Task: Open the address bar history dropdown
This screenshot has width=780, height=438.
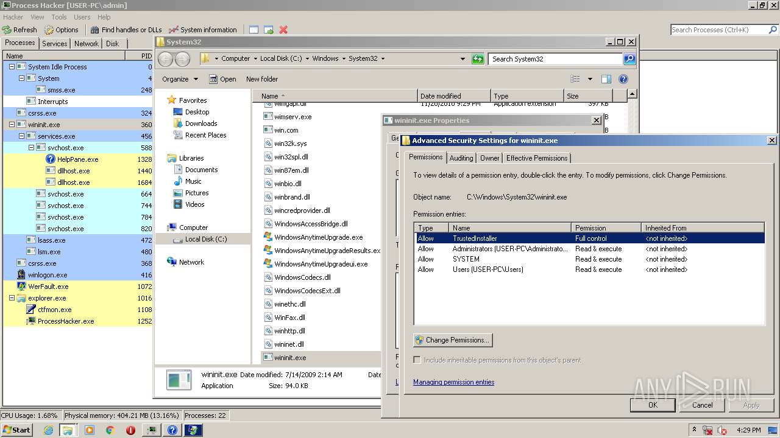Action: pos(463,59)
